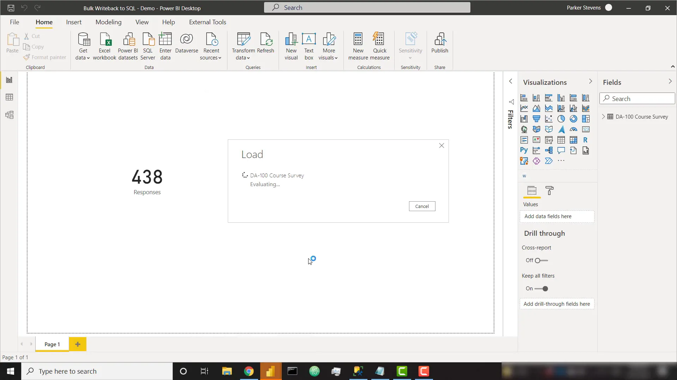
Task: Switch to the Insert ribbon tab
Action: tap(74, 22)
